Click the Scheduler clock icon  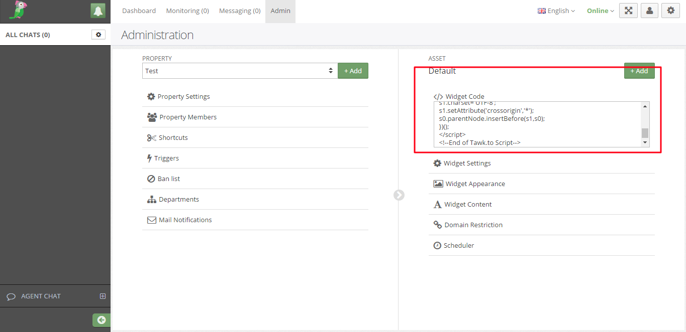coord(437,245)
